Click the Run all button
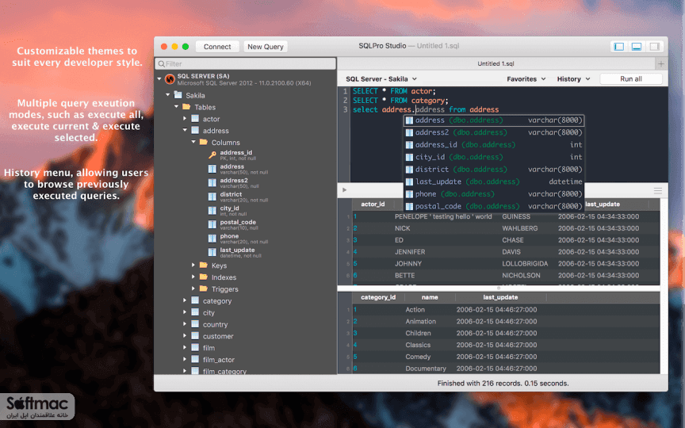This screenshot has height=428, width=685. (x=631, y=79)
